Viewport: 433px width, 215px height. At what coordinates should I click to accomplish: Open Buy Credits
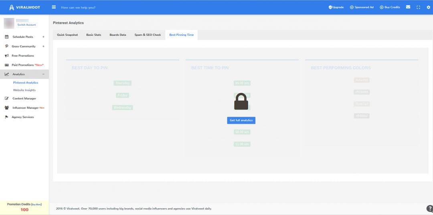(x=390, y=7)
